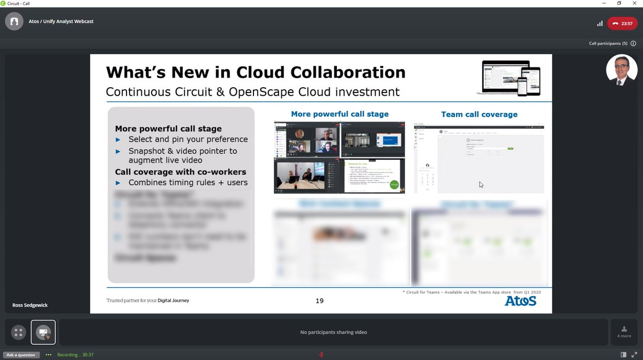Image resolution: width=643 pixels, height=360 pixels.
Task: Click the shared slide presentation area
Action: 321,183
